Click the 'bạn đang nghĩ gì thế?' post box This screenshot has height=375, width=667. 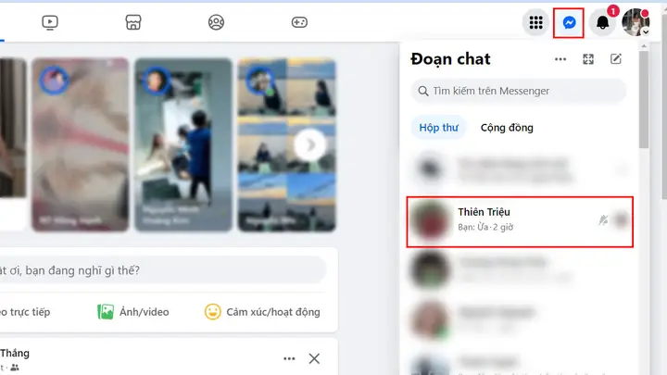tap(162, 270)
